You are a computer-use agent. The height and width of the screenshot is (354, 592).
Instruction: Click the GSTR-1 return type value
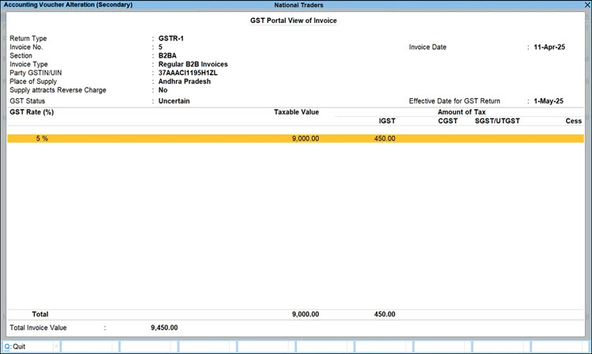tap(171, 38)
